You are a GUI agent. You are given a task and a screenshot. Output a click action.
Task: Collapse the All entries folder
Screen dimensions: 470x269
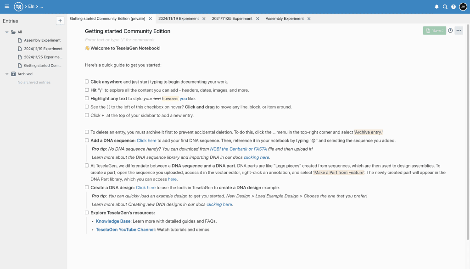coord(7,32)
